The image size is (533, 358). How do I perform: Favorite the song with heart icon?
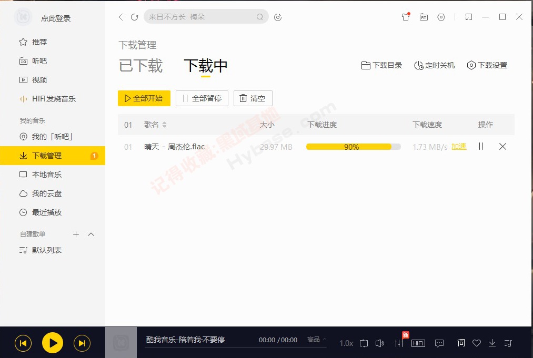(477, 343)
